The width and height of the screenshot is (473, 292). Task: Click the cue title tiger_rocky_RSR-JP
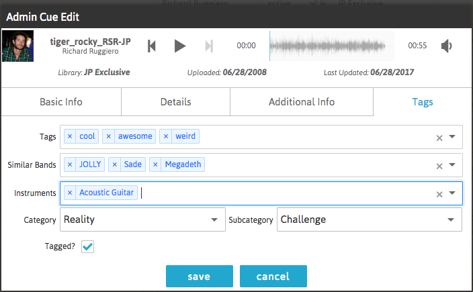tap(90, 42)
